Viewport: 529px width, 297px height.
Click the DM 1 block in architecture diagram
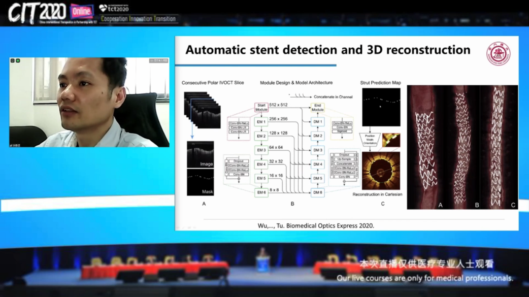point(317,122)
